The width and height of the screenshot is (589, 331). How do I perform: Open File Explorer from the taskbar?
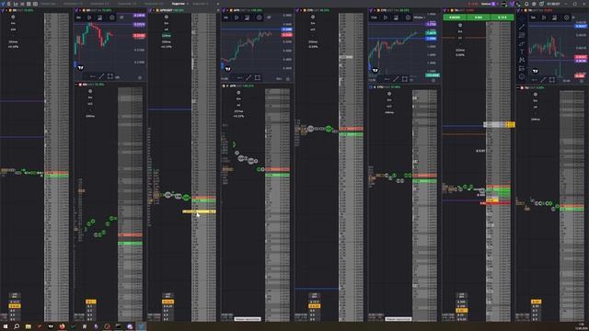pos(29,326)
